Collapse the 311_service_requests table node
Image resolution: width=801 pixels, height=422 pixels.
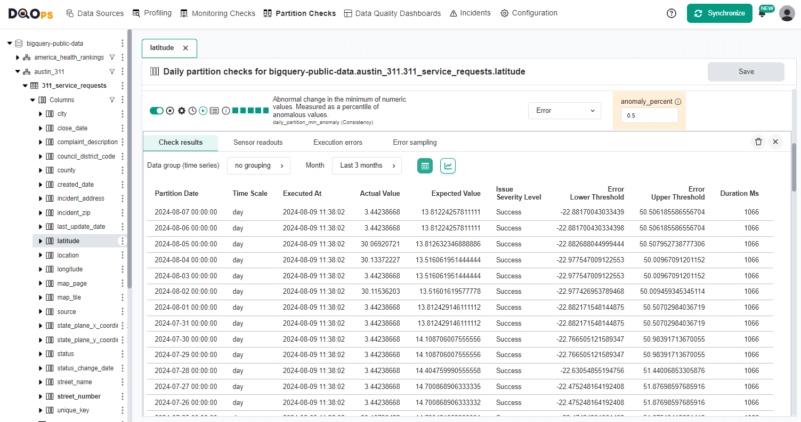coord(25,86)
